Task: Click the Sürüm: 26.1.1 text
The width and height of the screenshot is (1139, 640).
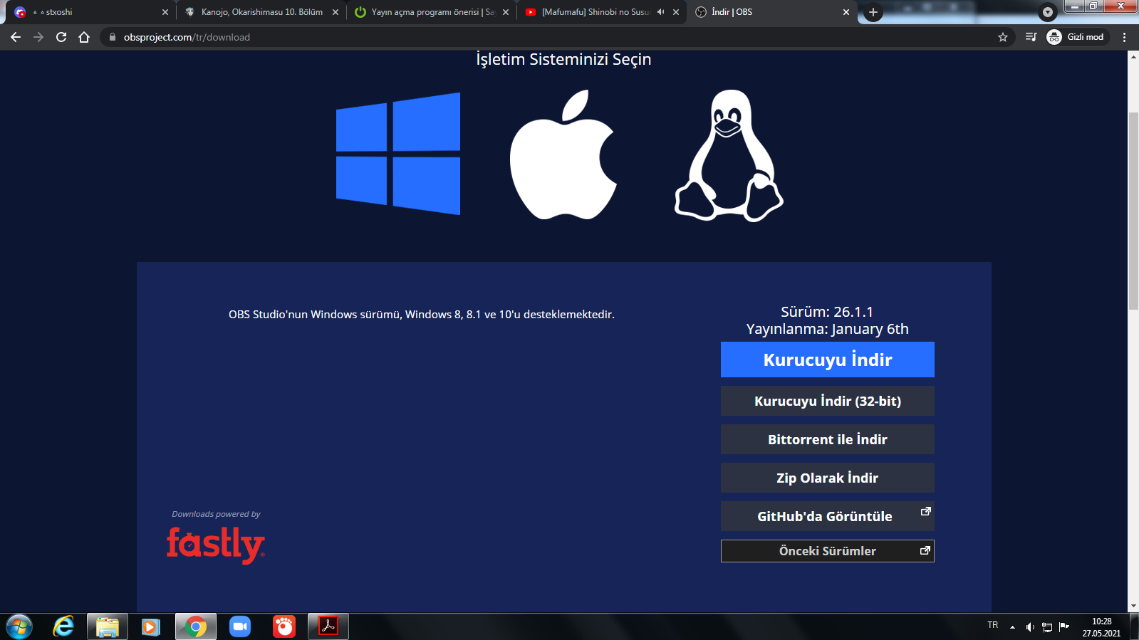Action: (827, 312)
